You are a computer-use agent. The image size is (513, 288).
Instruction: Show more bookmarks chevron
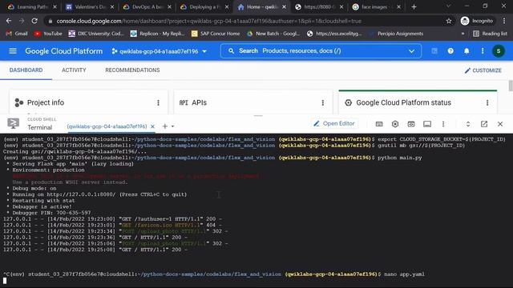click(x=463, y=34)
